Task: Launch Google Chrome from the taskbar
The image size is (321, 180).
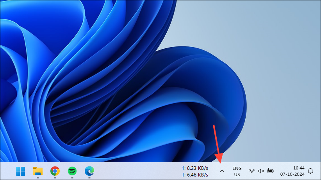Action: click(55, 171)
